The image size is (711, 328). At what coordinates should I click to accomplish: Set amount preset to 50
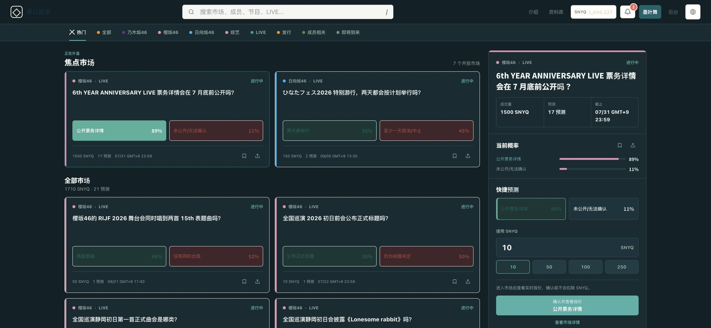click(x=549, y=267)
